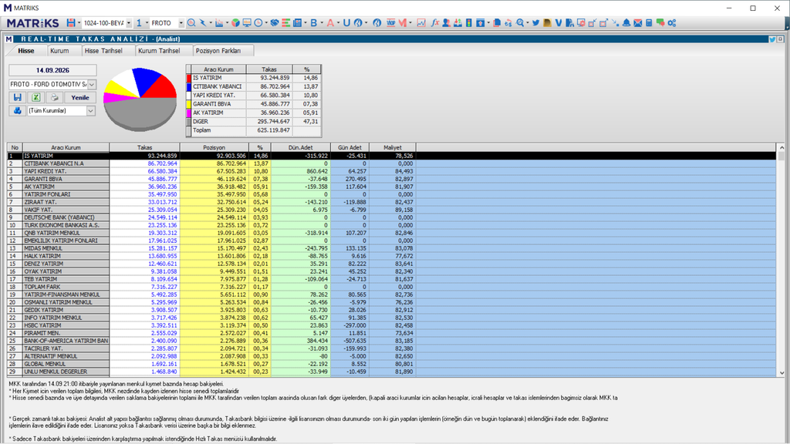Open the gears settings icon in toolbar
790x444 pixels.
[672, 23]
